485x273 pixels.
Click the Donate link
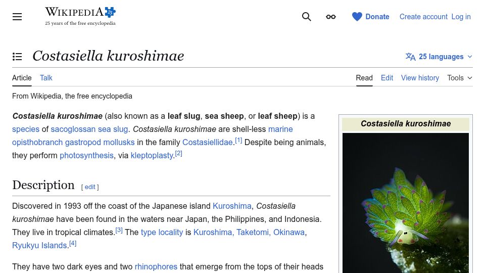pyautogui.click(x=377, y=17)
